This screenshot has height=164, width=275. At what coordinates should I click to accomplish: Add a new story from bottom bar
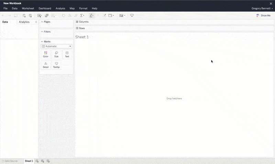48,161
